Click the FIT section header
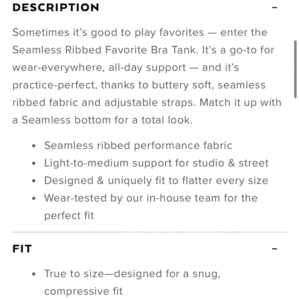This screenshot has width=299, height=299. (22, 248)
